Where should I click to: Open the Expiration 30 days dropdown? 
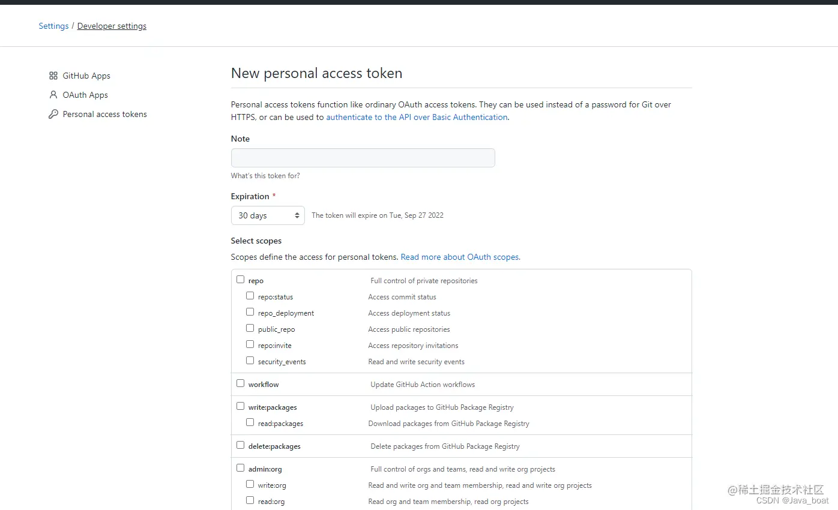[x=268, y=215]
